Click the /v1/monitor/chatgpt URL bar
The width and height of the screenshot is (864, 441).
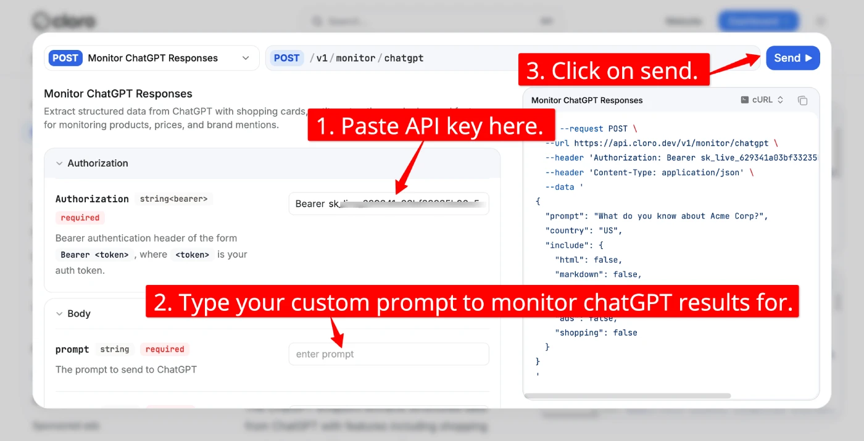point(513,58)
